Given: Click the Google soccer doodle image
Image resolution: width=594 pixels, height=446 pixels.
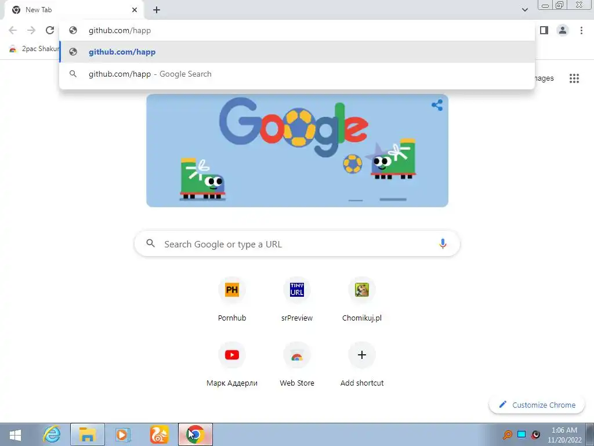Looking at the screenshot, I should [x=297, y=150].
